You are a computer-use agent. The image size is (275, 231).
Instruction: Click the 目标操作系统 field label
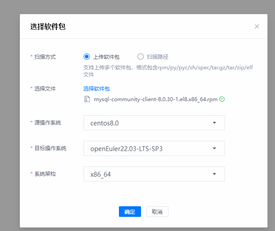coord(50,148)
